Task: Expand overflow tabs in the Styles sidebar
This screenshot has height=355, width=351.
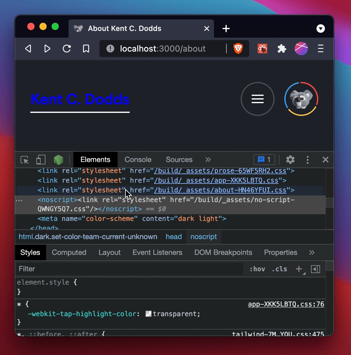Action: pos(312,252)
